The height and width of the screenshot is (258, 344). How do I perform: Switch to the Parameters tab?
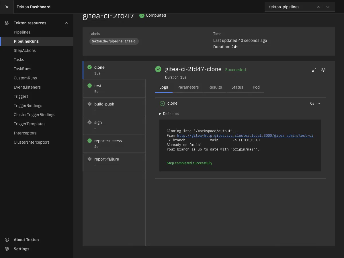(188, 87)
